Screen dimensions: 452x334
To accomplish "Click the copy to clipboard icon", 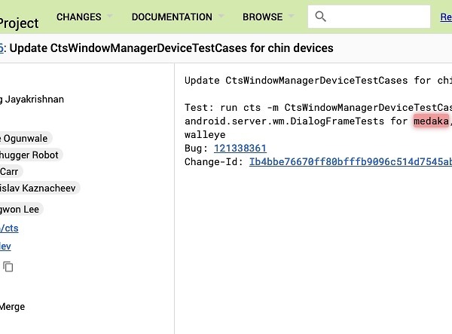I will [8, 266].
